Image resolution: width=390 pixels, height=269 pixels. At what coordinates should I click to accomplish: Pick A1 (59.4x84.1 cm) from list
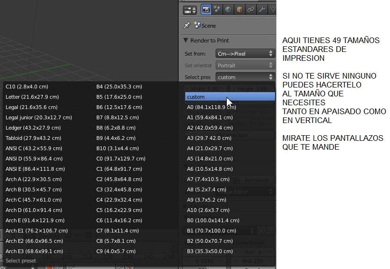pyautogui.click(x=210, y=117)
